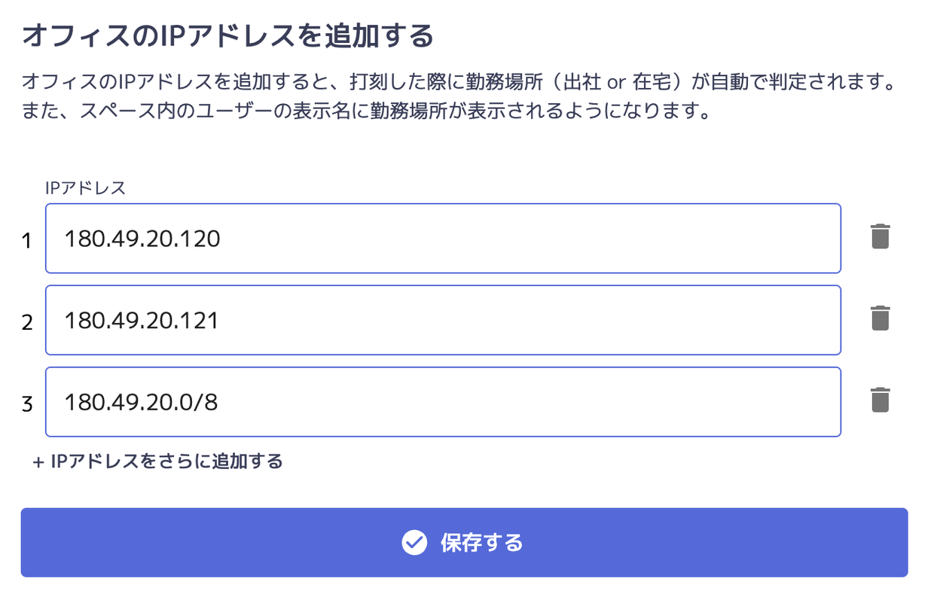Viewport: 940px width, 600px height.
Task: Click the row number 2 label
Action: tap(27, 322)
